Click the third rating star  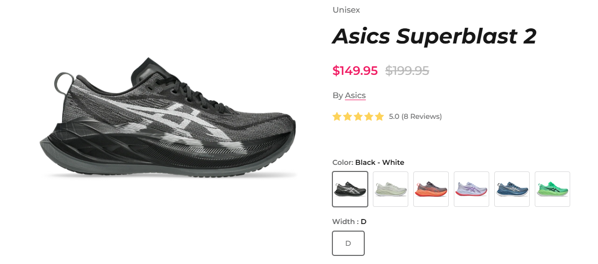coord(358,117)
